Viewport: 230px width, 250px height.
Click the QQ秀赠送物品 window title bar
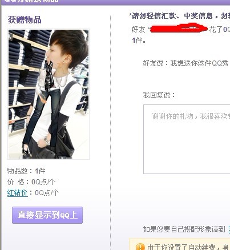click(115, 2)
